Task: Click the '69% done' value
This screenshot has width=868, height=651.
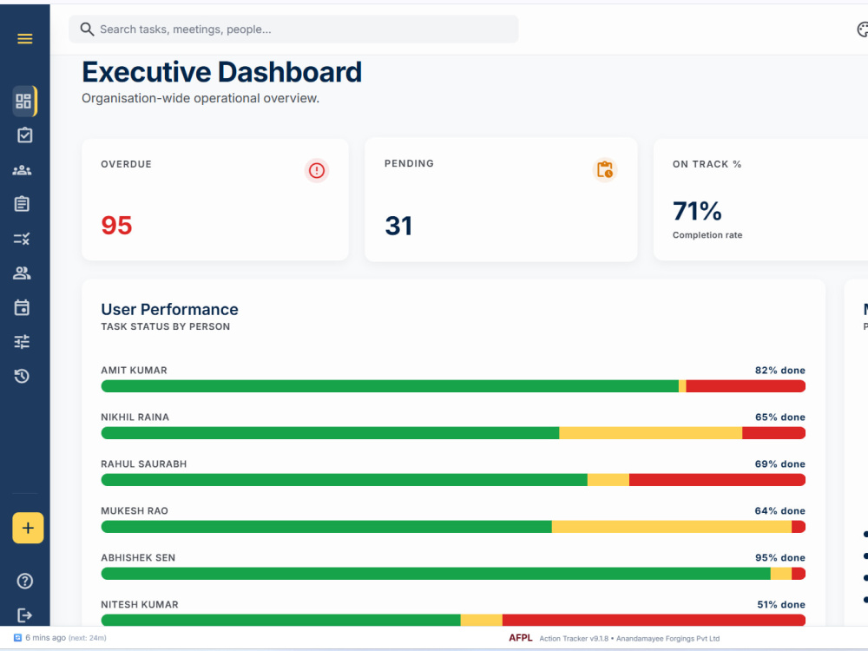Action: 780,464
